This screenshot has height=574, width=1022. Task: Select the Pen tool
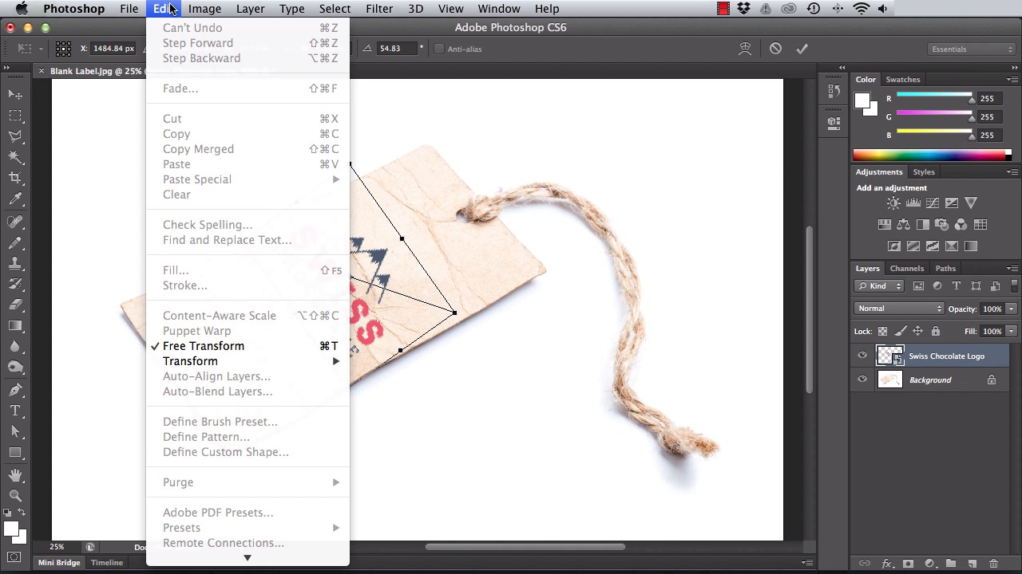click(x=15, y=389)
